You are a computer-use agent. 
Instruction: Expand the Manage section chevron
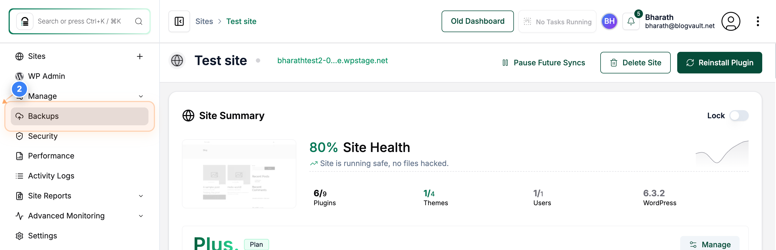click(141, 96)
